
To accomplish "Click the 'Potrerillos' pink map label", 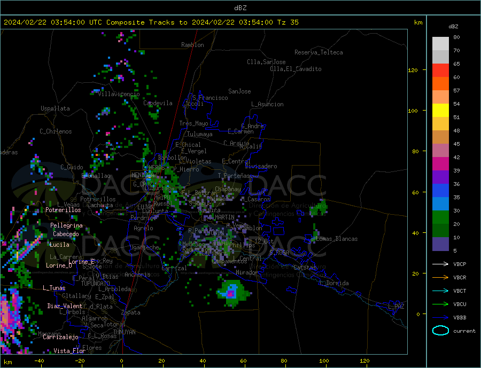I will tap(63, 210).
